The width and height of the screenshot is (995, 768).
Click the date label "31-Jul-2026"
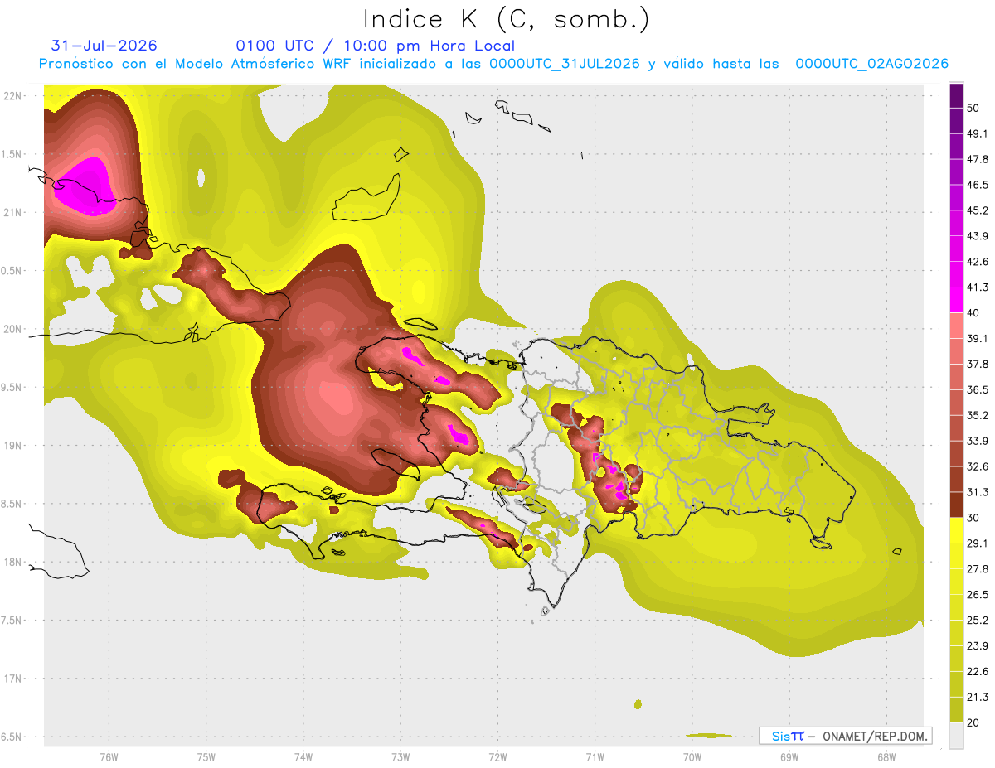(x=104, y=46)
